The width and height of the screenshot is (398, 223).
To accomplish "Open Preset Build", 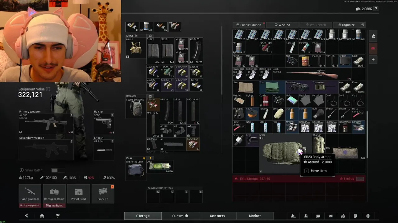I will pos(78,194).
